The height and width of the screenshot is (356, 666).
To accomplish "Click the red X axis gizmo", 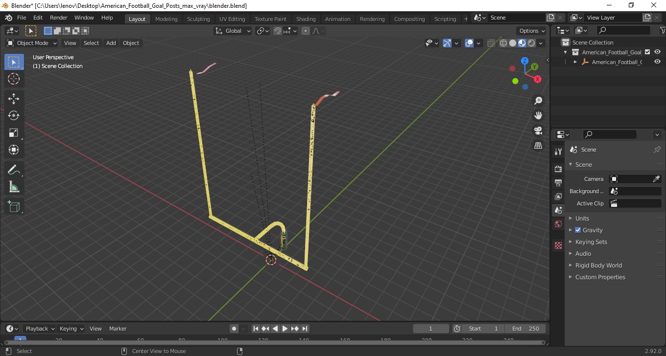I will click(537, 79).
